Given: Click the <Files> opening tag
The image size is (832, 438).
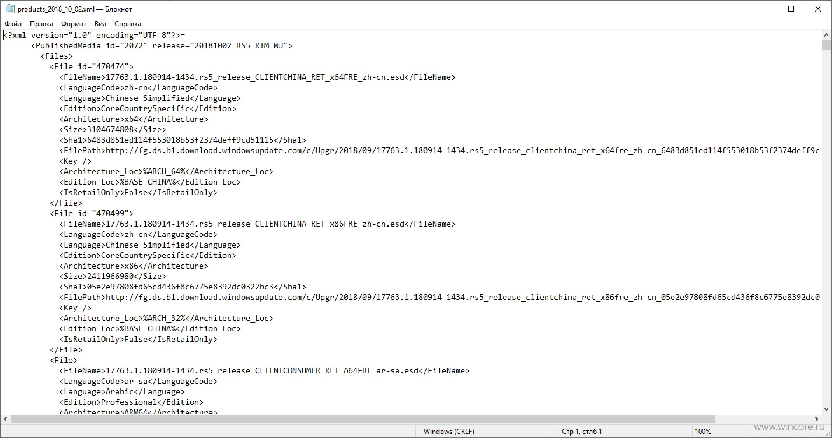Looking at the screenshot, I should [x=57, y=56].
